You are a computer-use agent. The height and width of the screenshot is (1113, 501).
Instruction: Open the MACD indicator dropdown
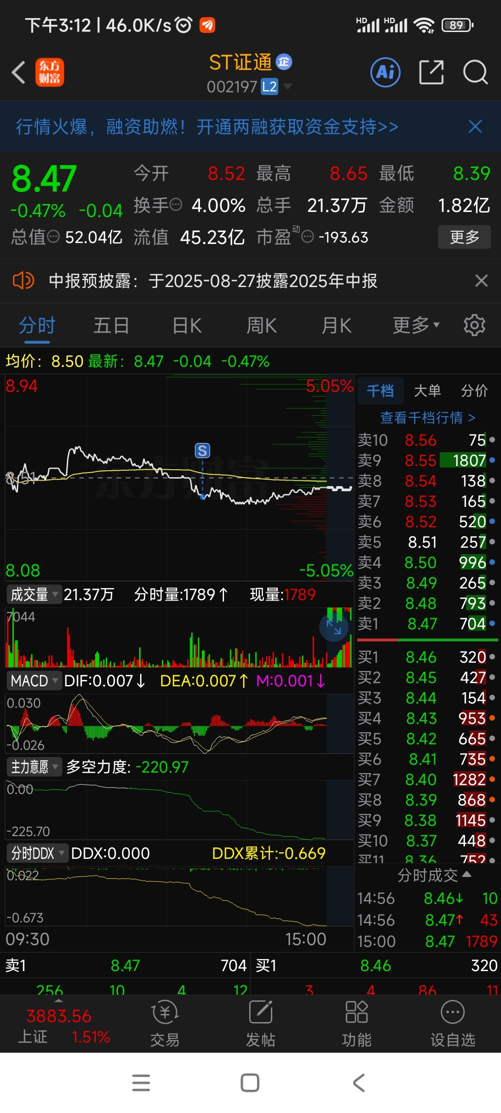[34, 681]
